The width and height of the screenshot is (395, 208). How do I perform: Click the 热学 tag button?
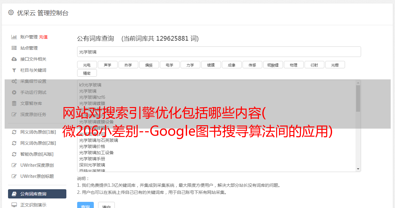coord(128,65)
